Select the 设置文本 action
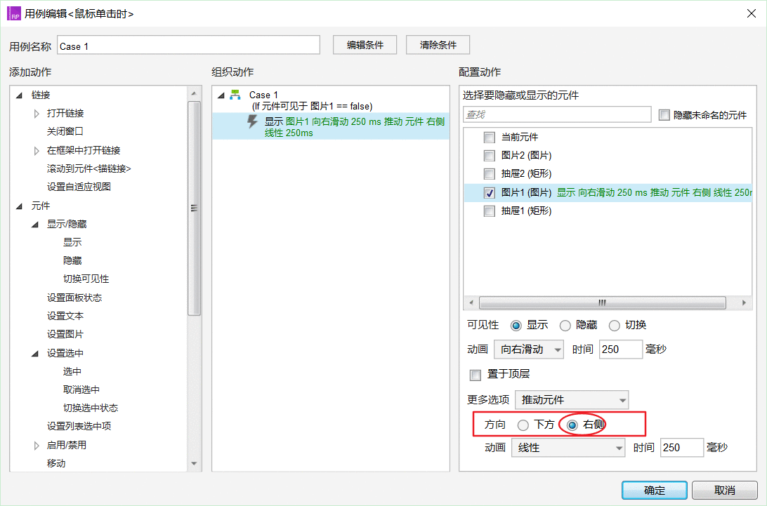The height and width of the screenshot is (506, 767). [x=65, y=317]
